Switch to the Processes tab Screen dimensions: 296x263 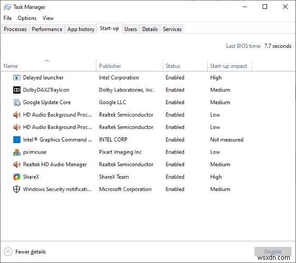point(15,29)
